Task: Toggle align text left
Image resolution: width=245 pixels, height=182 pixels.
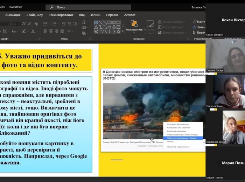Action: (x=45, y=31)
